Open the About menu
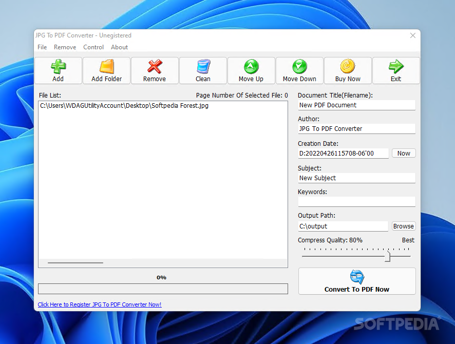 [x=119, y=47]
